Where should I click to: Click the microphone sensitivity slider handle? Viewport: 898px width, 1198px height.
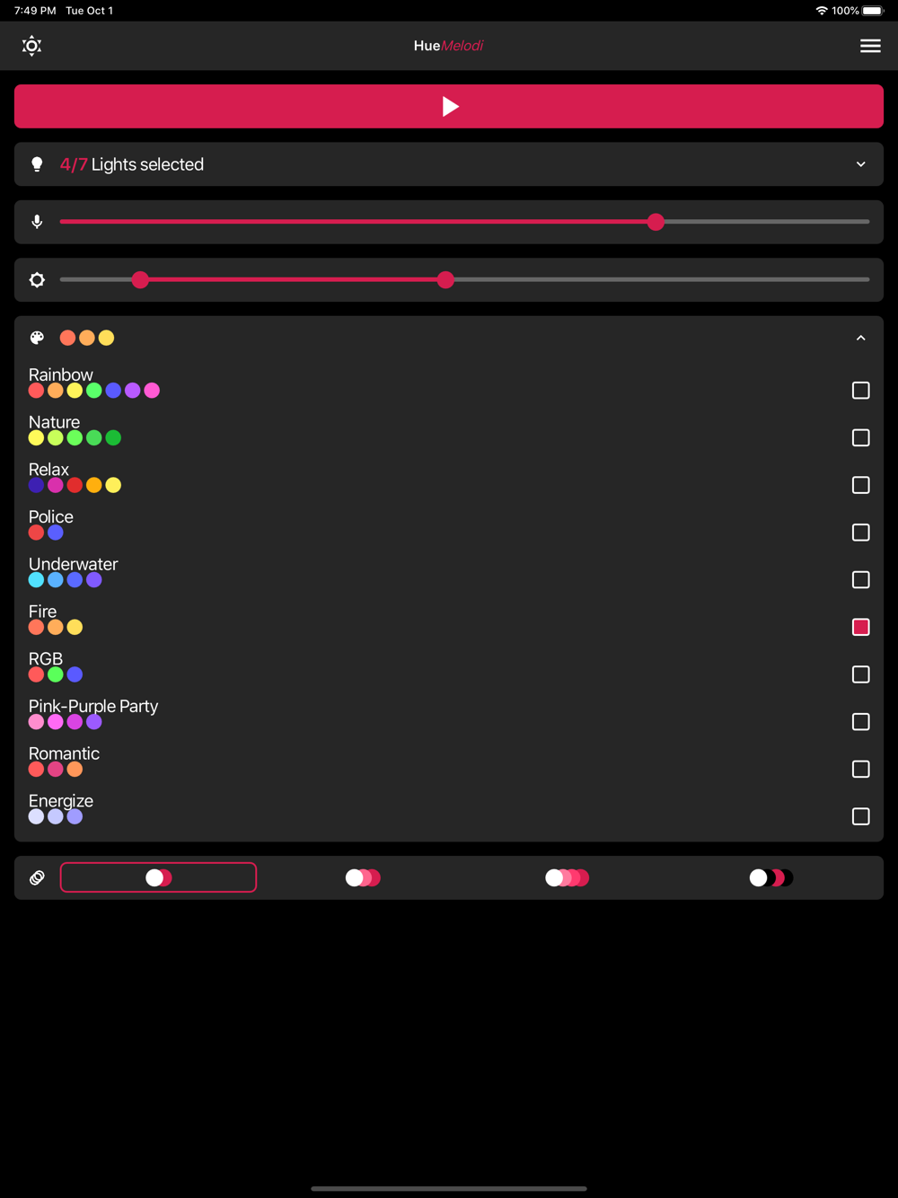656,222
